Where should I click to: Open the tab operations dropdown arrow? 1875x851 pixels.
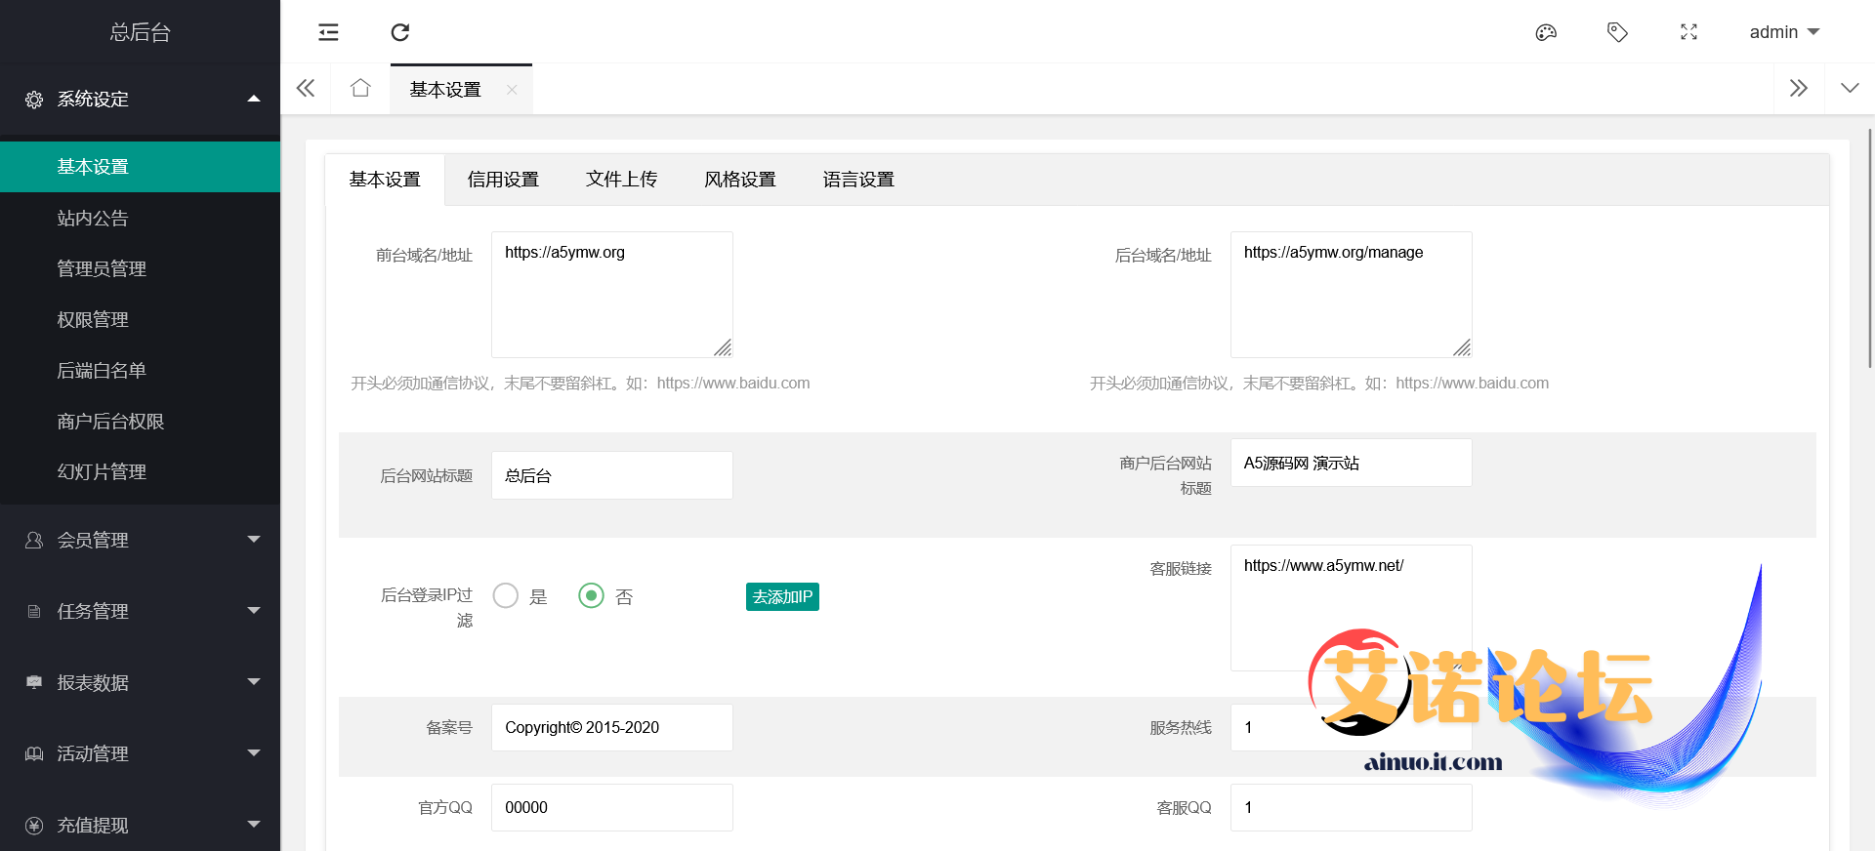1850,89
